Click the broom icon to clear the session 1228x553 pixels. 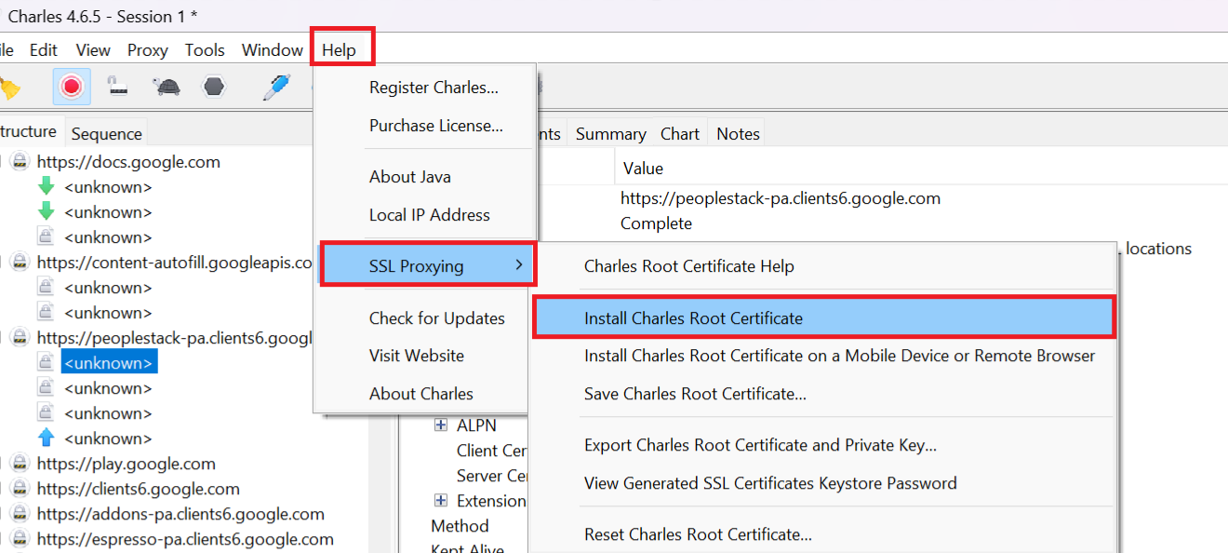9,88
